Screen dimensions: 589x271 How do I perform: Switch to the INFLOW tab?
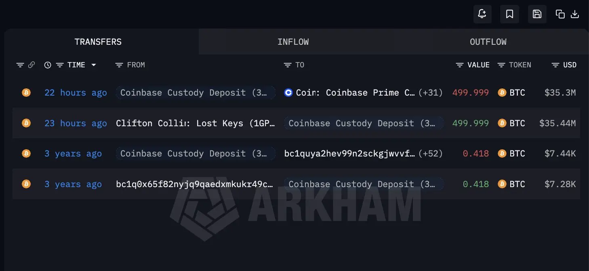tap(293, 42)
